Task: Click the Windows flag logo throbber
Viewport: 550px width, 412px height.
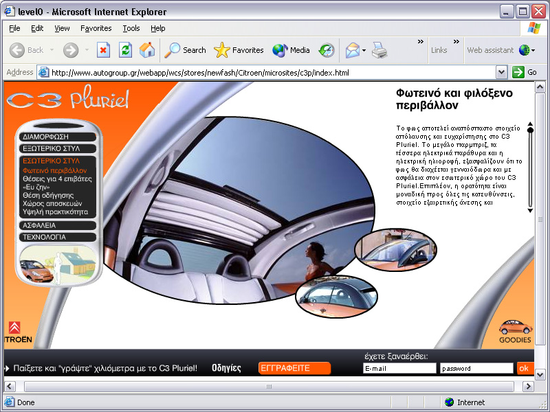Action: pyautogui.click(x=533, y=27)
